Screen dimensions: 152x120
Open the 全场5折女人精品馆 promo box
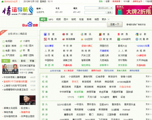click(x=19, y=33)
